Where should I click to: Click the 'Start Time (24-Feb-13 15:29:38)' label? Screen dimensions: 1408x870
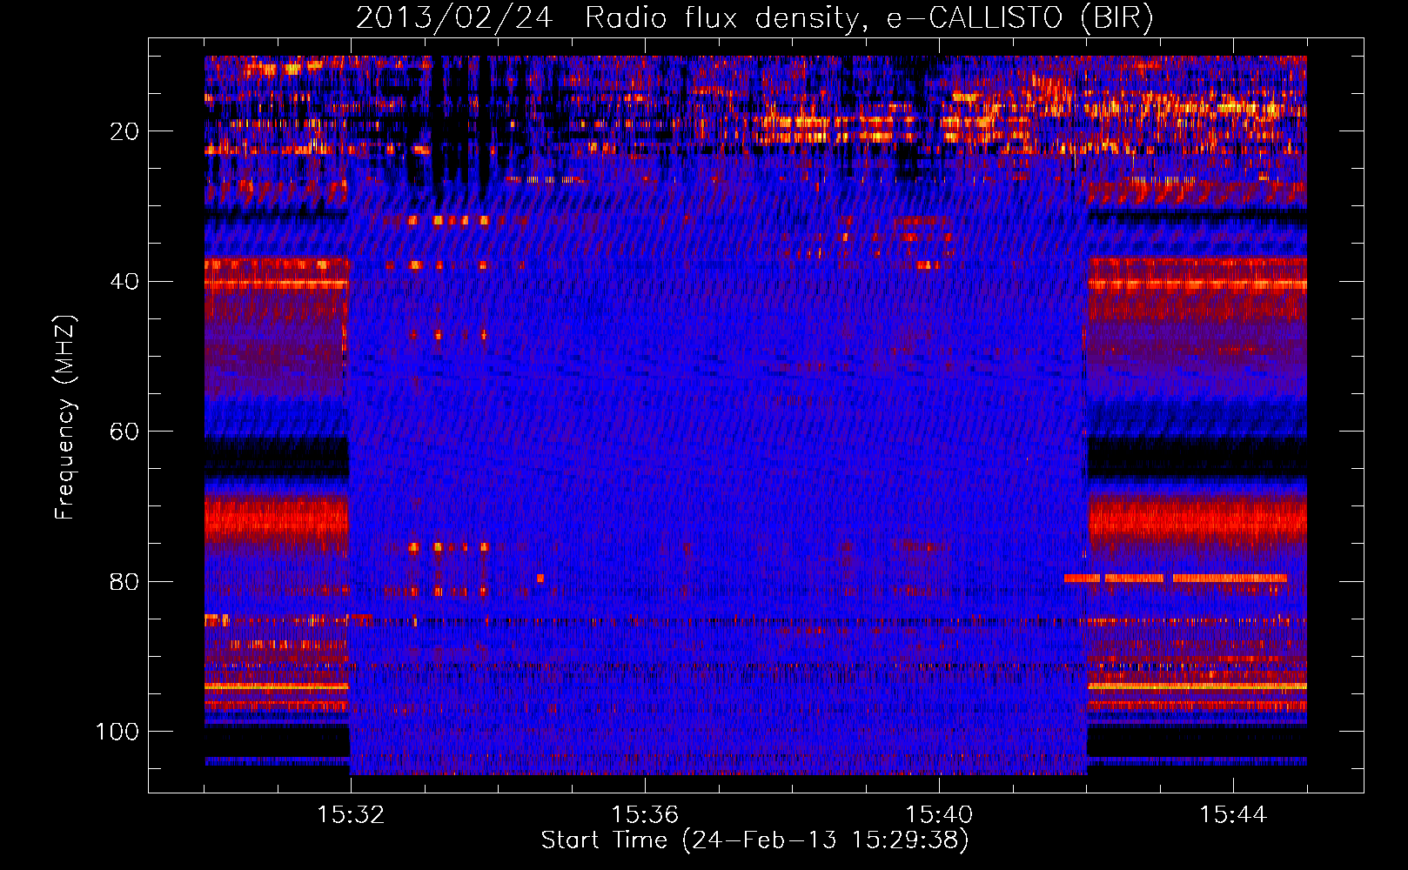754,840
